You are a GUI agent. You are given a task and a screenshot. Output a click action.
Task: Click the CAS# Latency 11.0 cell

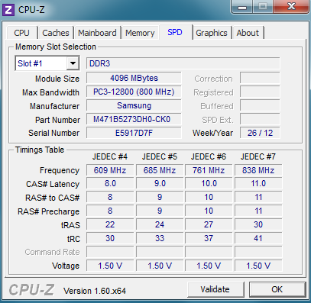point(258,184)
